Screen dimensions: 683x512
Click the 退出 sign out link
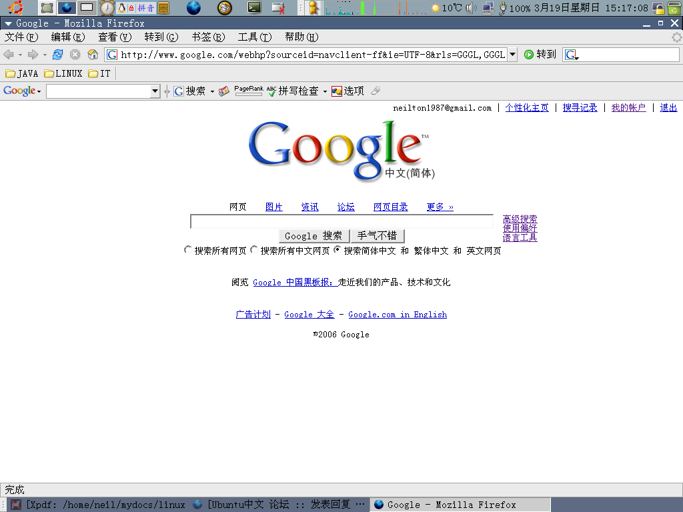click(668, 107)
